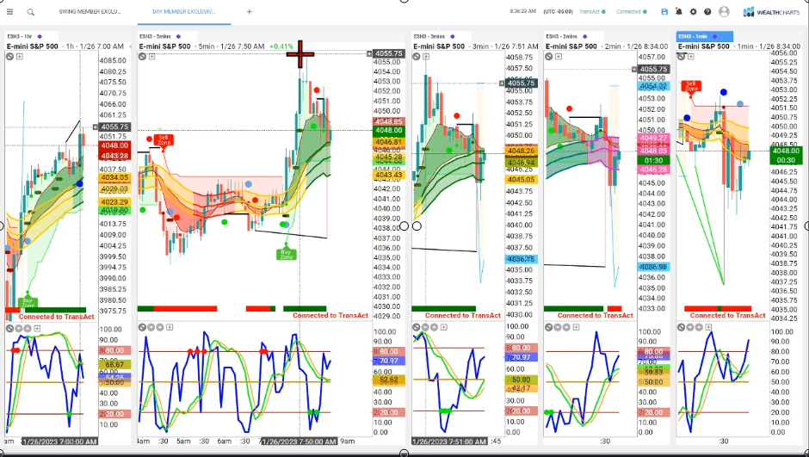Click the down arrow on 1h stochastic pane
Viewport: 809px width, 457px height.
click(x=19, y=328)
